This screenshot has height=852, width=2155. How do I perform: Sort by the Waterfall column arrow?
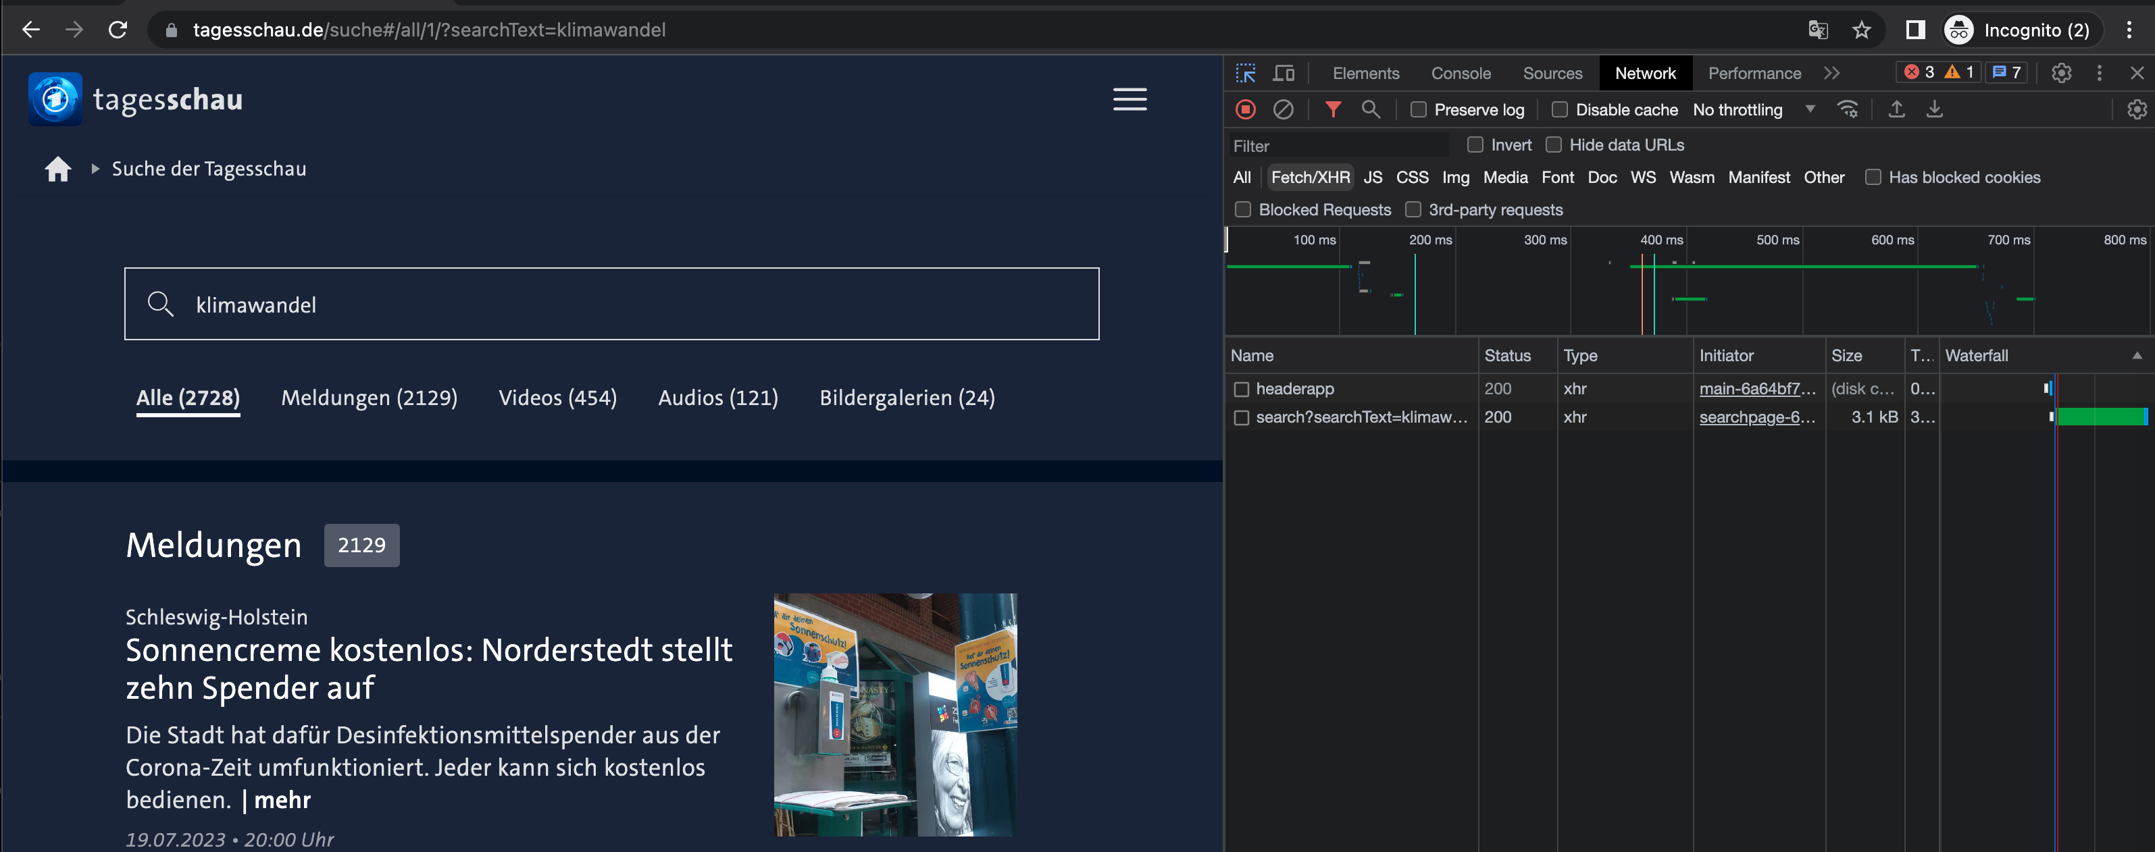coord(2137,355)
